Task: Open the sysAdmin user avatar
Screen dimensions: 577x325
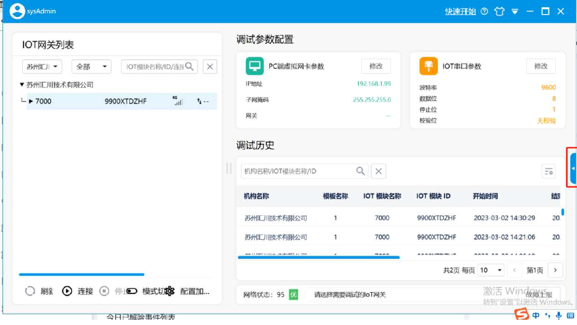Action: point(17,11)
